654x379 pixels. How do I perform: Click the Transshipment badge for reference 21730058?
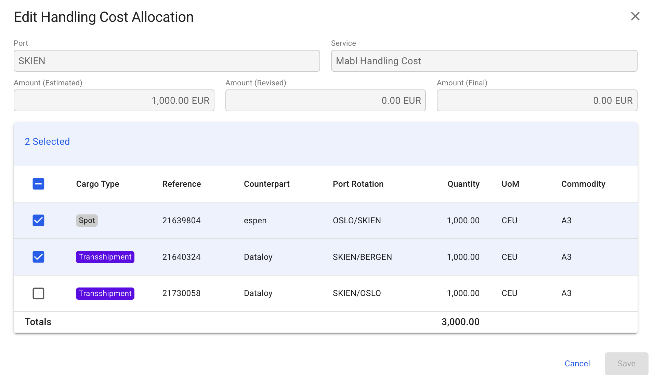point(105,293)
